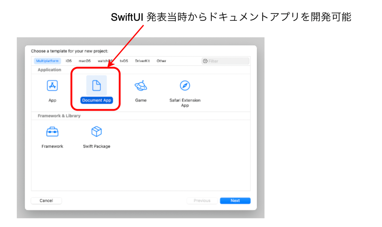Choose the Swift Package box icon
The width and height of the screenshot is (382, 227).
point(96,131)
